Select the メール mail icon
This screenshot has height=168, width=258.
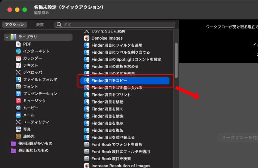click(18, 115)
